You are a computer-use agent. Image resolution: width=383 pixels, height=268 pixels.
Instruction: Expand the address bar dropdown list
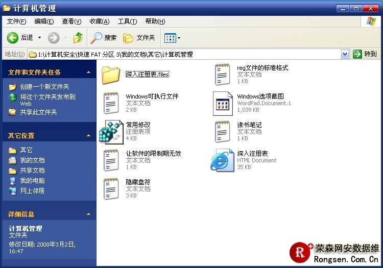[x=345, y=54]
